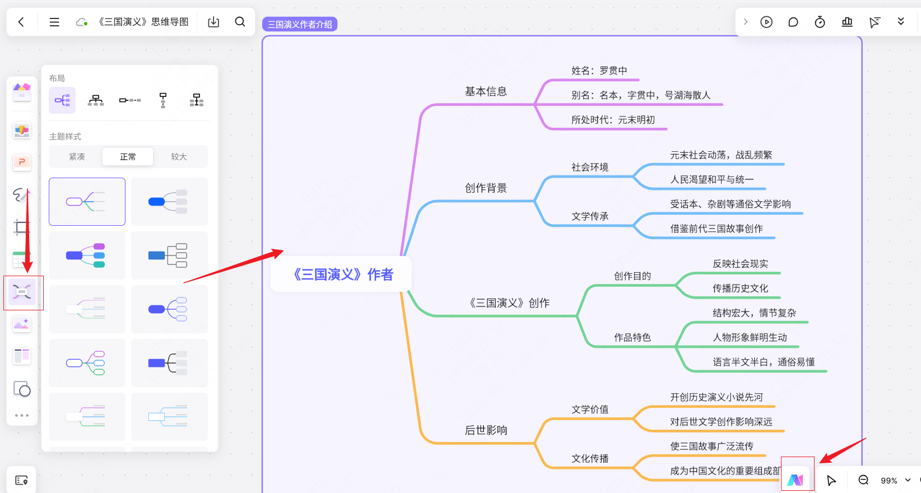Pick light blue outlined rectangle style

click(x=169, y=417)
